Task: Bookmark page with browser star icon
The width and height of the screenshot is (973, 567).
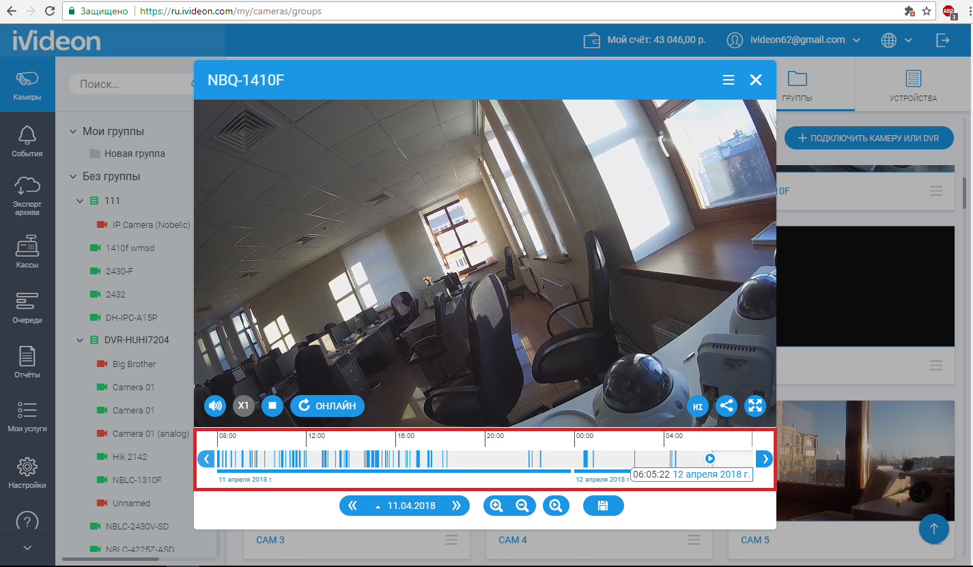Action: 927,11
